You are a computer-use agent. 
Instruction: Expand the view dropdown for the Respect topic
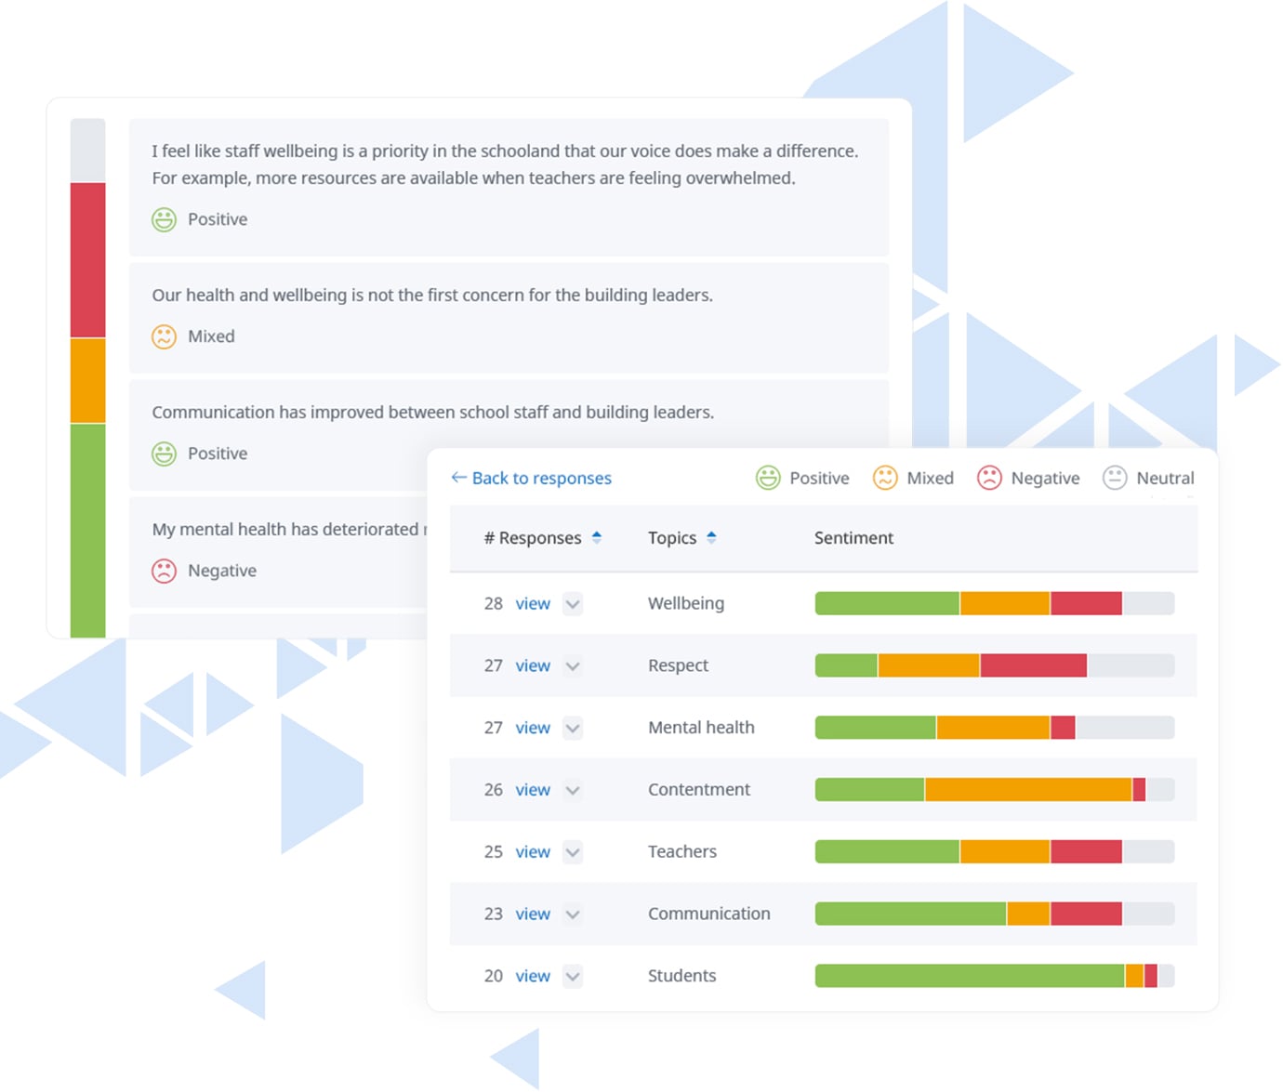coord(573,665)
